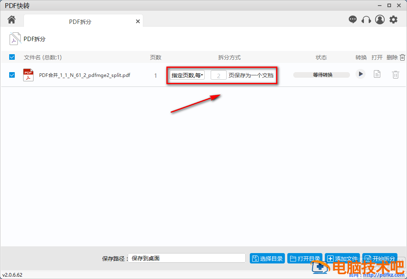Click the red PDF file icon
The height and width of the screenshot is (279, 407).
pos(28,75)
